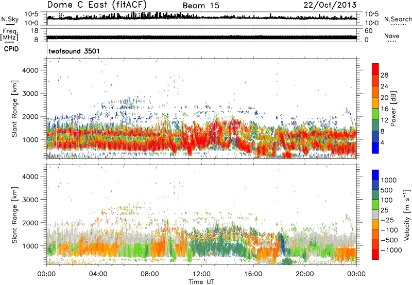
Task: Click the 'Time UT' axis title
Action: (x=201, y=281)
